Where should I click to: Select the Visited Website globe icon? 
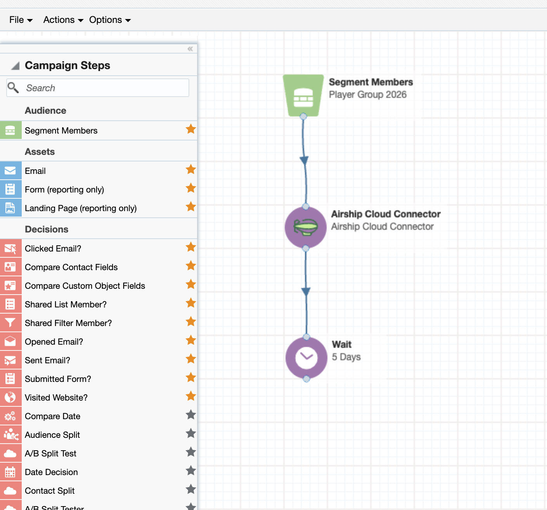pos(10,397)
